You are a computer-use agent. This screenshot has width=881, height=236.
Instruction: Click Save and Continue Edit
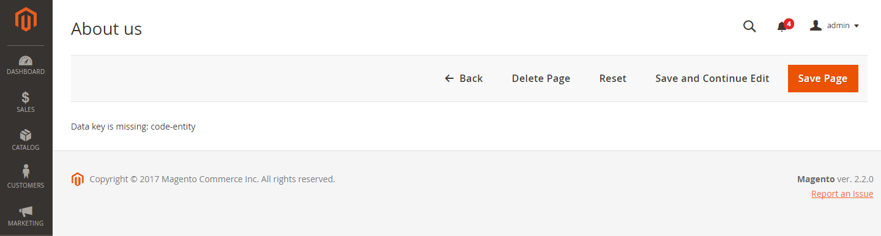pos(712,78)
